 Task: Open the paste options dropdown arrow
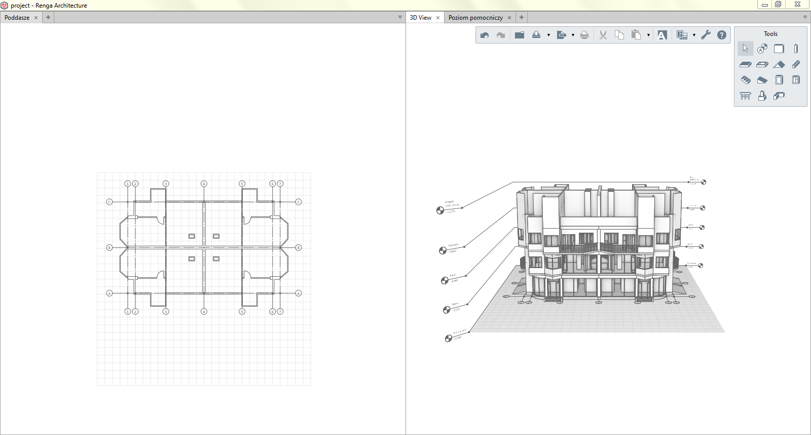[648, 35]
